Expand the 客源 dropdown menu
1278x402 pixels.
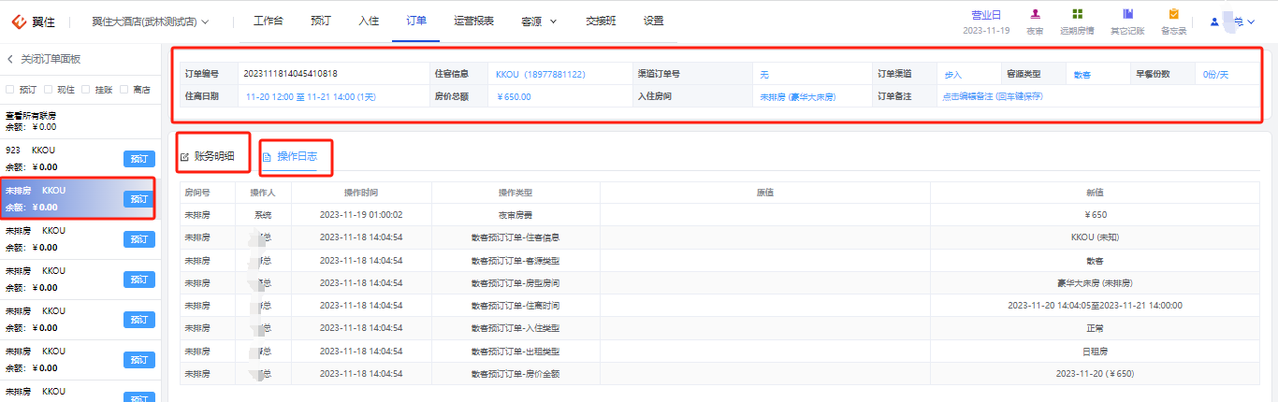553,21
